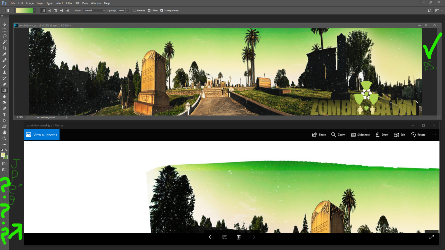This screenshot has height=250, width=445.
Task: Click the Opacity value field
Action: 121,11
